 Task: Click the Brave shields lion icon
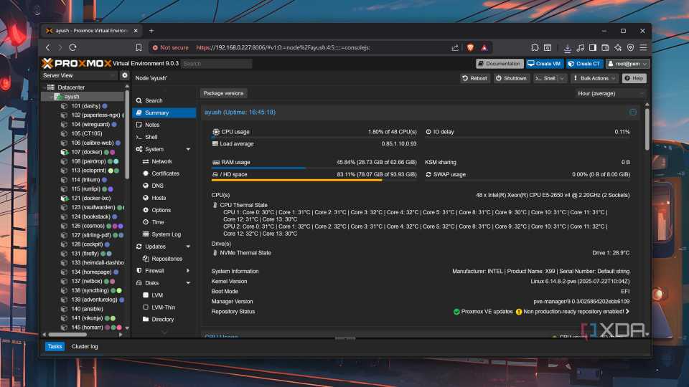click(x=471, y=47)
